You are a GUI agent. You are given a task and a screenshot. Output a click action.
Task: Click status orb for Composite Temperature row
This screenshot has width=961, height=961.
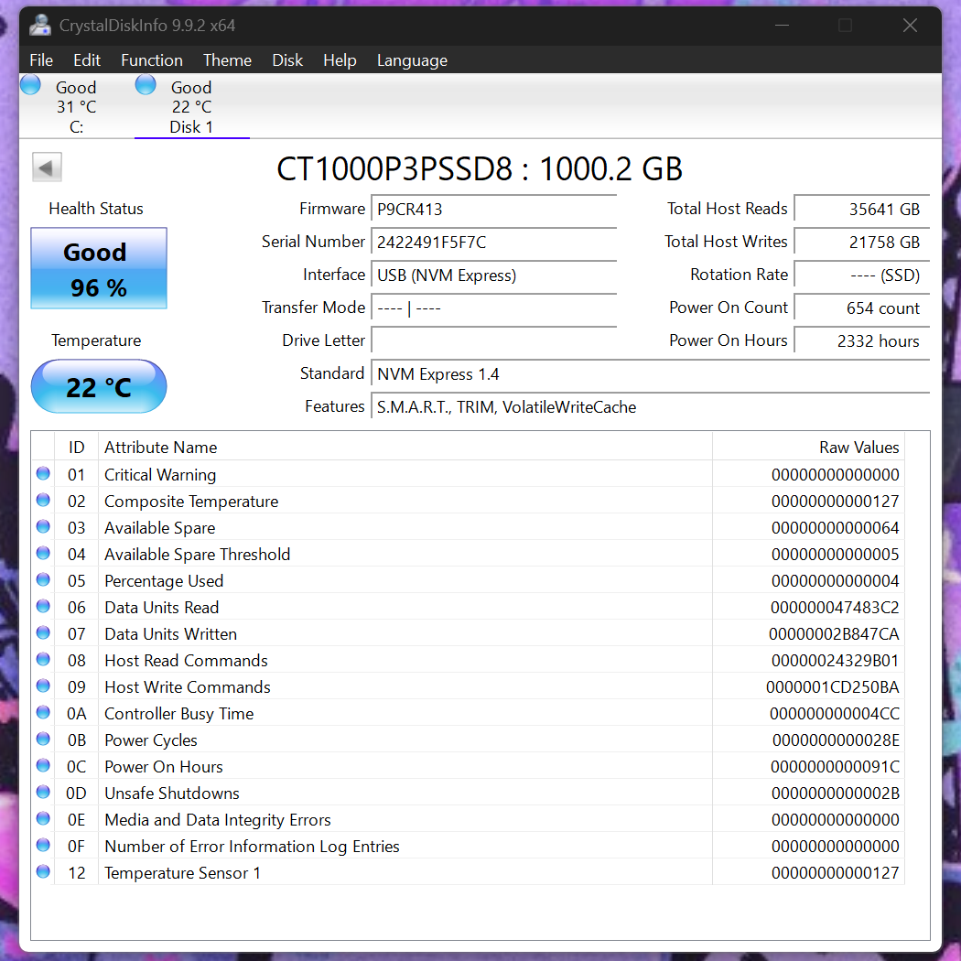click(x=43, y=500)
